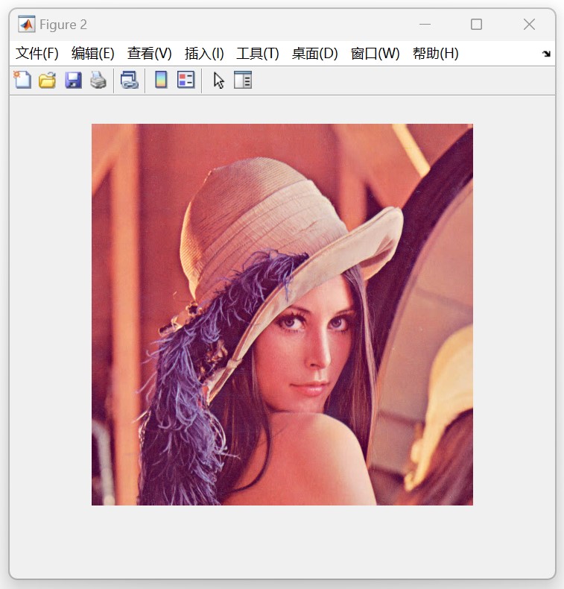Image resolution: width=564 pixels, height=589 pixels.
Task: Open the 帮助(H) menu
Action: click(x=436, y=54)
